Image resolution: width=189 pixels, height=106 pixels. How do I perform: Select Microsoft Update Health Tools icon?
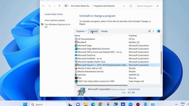76,62
